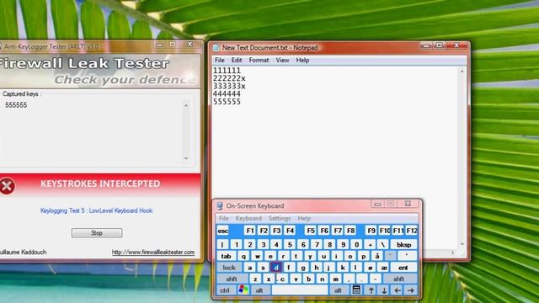Toggle the alt key beside the menu key
Image resolution: width=539 pixels, height=303 pixels.
click(x=339, y=290)
